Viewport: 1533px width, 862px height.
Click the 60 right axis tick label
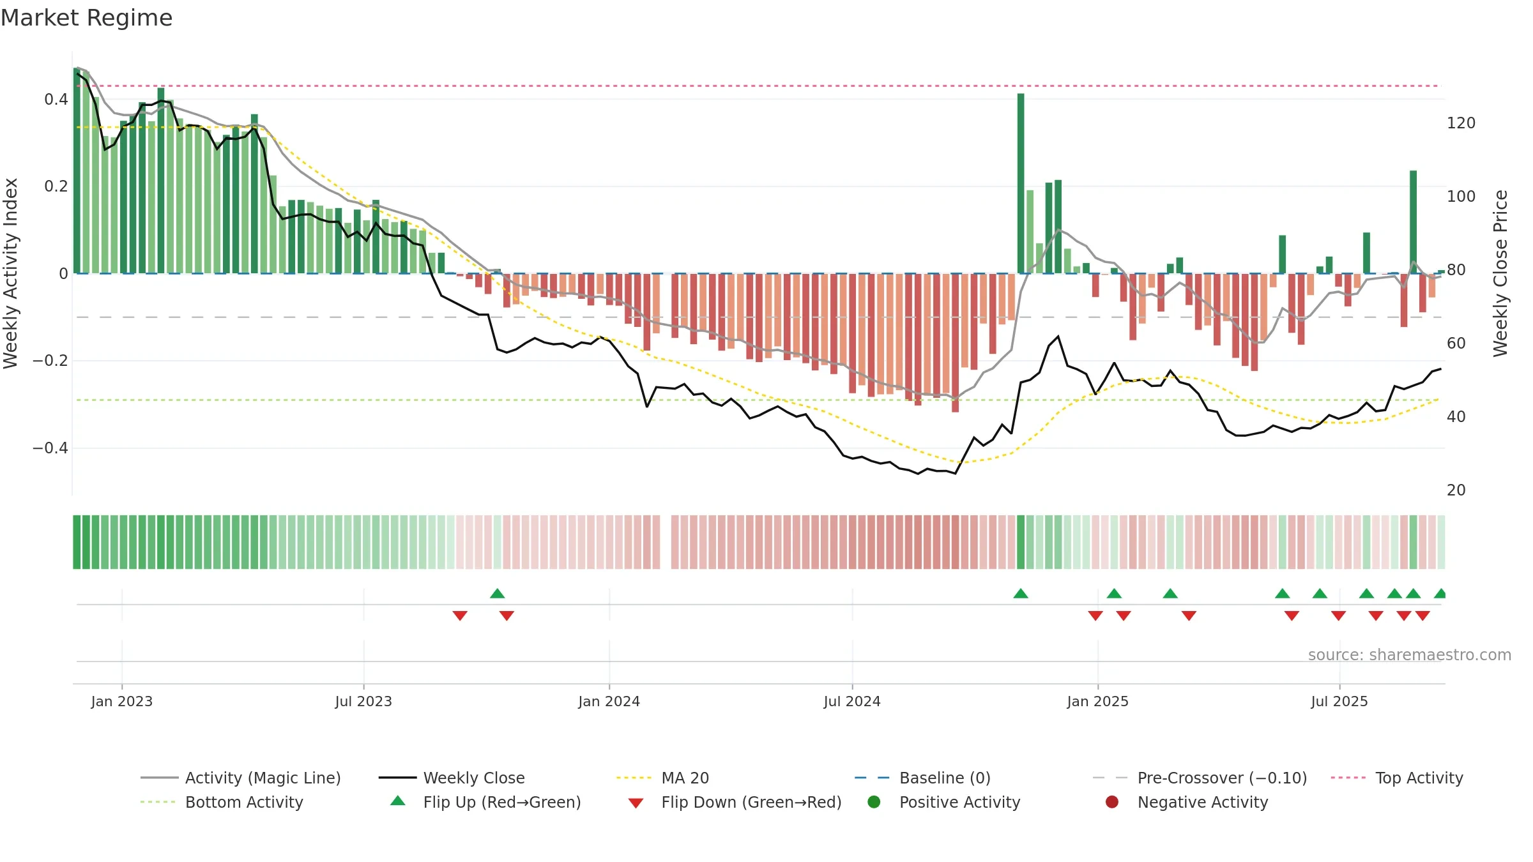(x=1456, y=343)
